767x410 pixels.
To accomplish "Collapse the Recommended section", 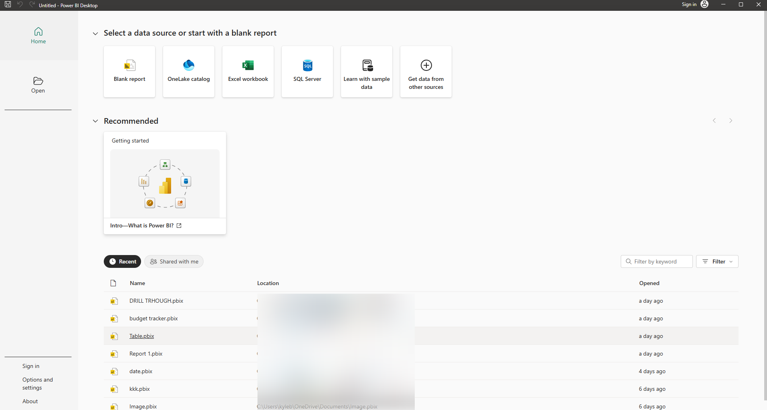I will tap(95, 121).
